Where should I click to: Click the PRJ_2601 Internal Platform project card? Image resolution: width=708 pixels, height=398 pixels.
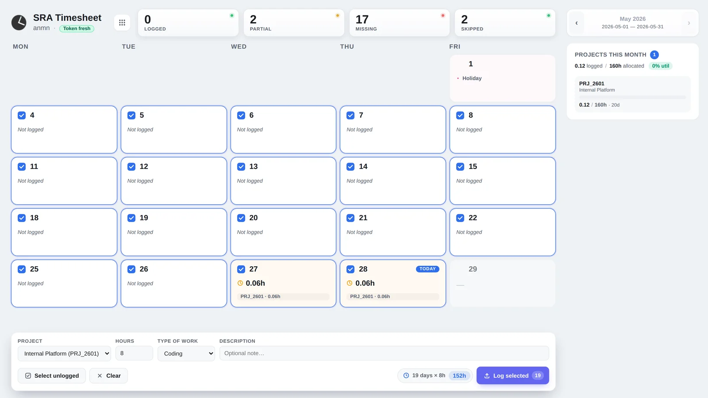pyautogui.click(x=633, y=94)
